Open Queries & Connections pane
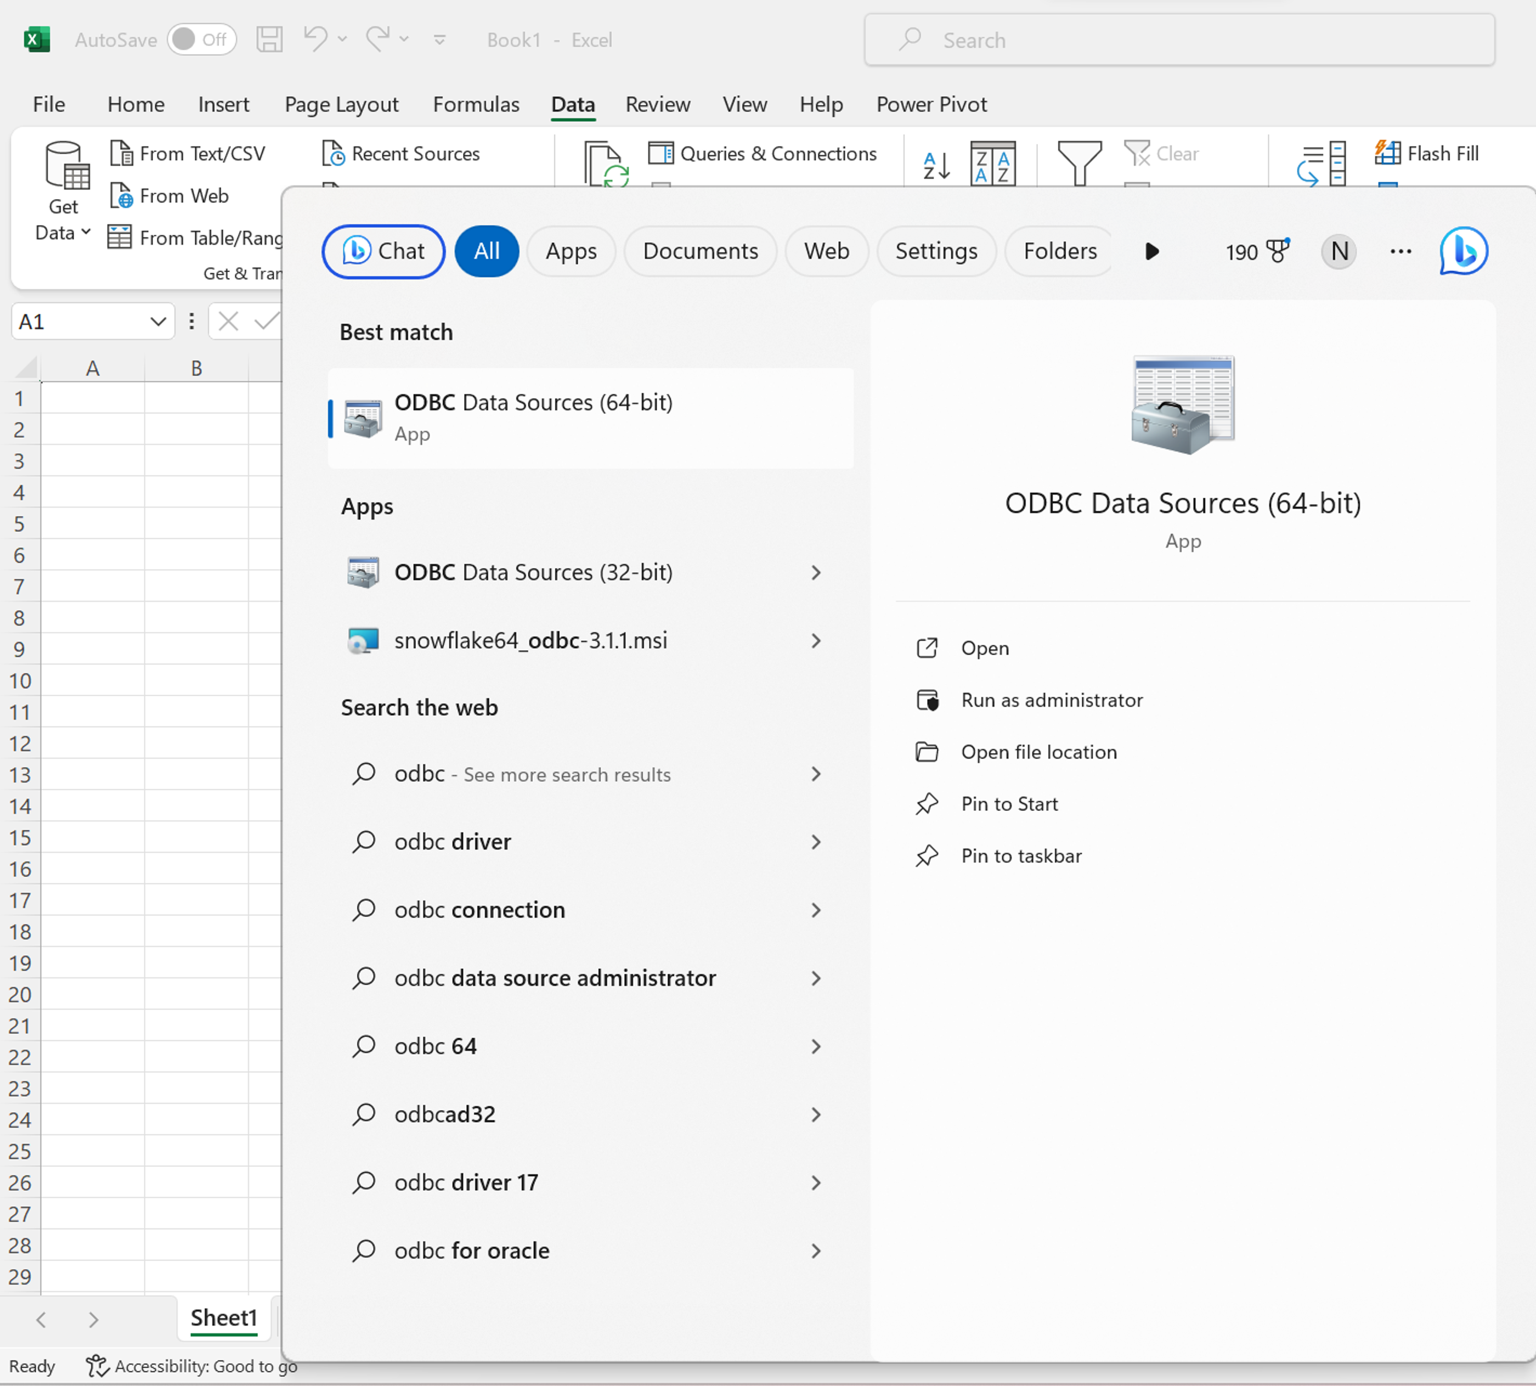 pyautogui.click(x=763, y=153)
